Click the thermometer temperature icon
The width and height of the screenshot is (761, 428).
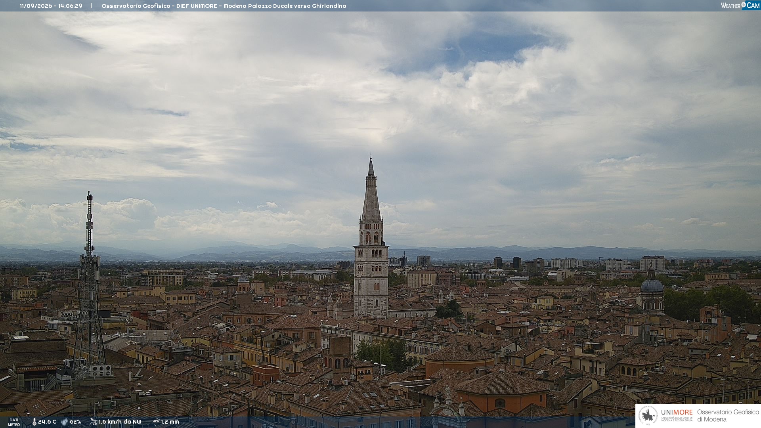[x=34, y=422]
